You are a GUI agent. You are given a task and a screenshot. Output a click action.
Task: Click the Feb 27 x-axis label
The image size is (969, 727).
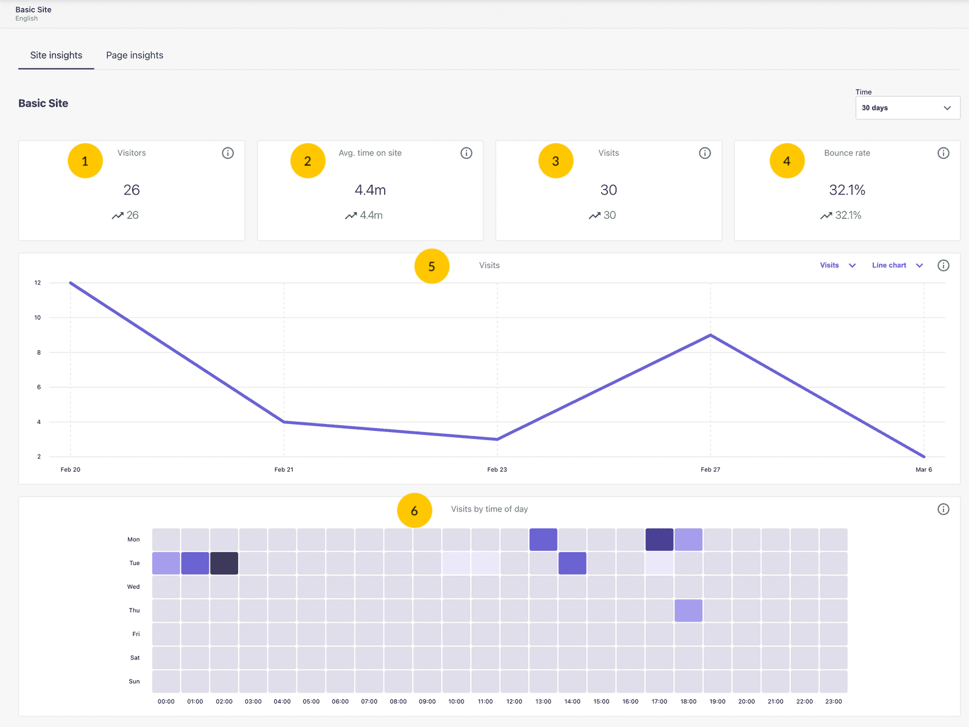click(711, 469)
